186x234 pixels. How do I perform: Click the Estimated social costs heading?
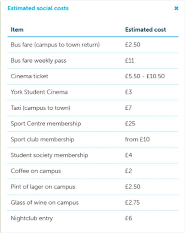(38, 8)
